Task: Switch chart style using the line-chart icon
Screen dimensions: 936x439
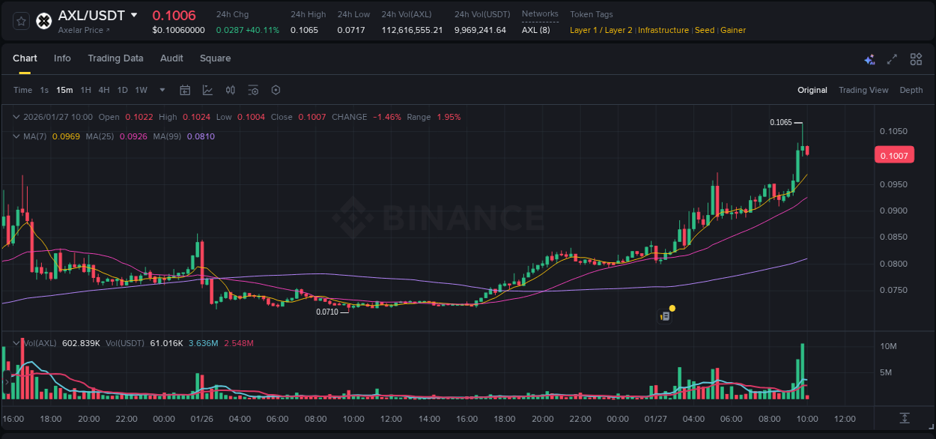Action: (x=207, y=90)
